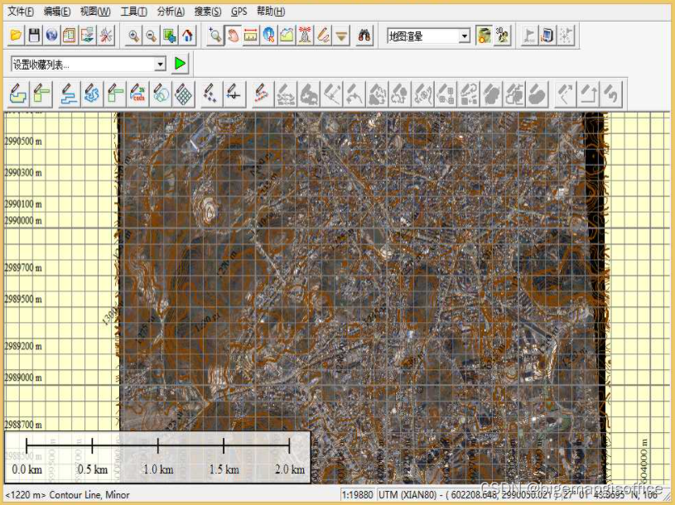Open the GPS menu
This screenshot has height=505, width=675.
point(239,12)
